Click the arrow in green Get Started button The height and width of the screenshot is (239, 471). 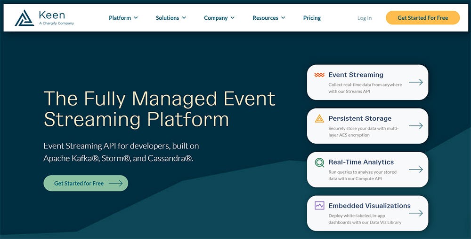pos(116,183)
